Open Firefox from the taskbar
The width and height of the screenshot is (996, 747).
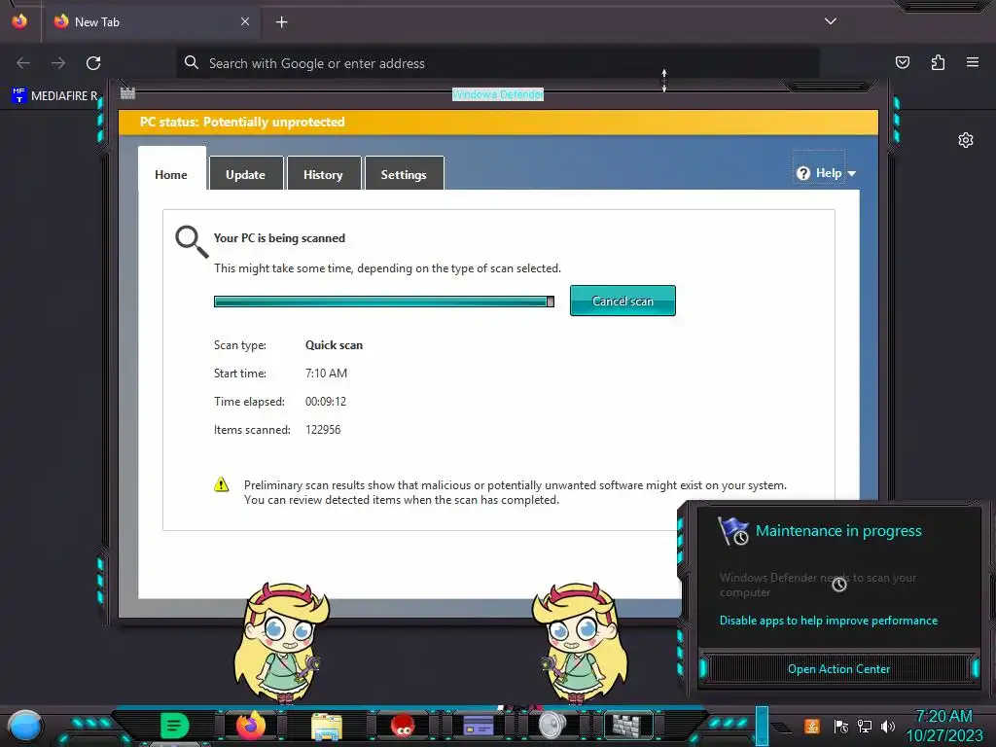251,725
